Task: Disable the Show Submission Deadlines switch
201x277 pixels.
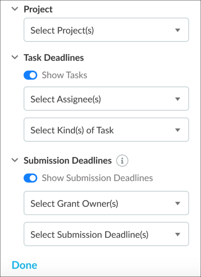Action: tap(30, 178)
